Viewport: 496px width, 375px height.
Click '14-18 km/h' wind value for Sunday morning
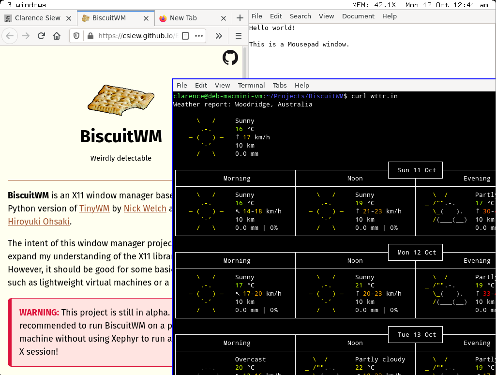(x=262, y=211)
